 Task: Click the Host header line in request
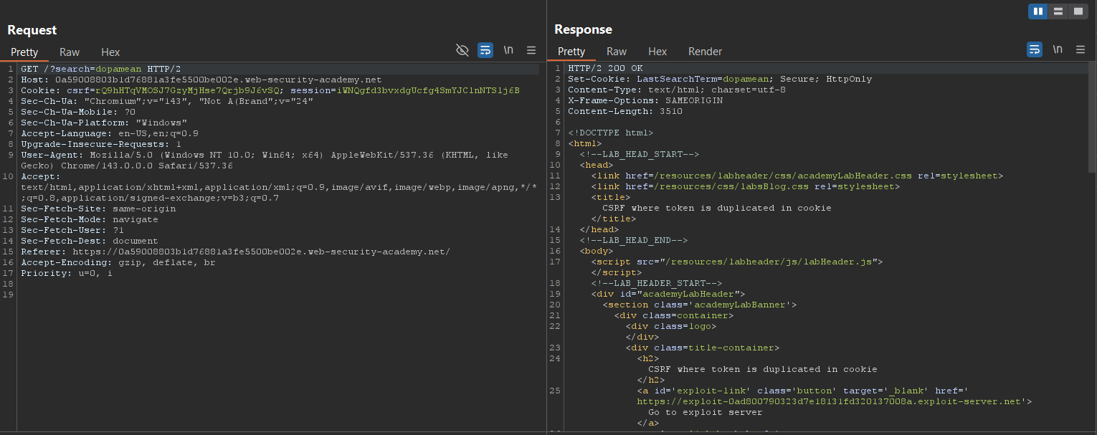click(x=201, y=80)
